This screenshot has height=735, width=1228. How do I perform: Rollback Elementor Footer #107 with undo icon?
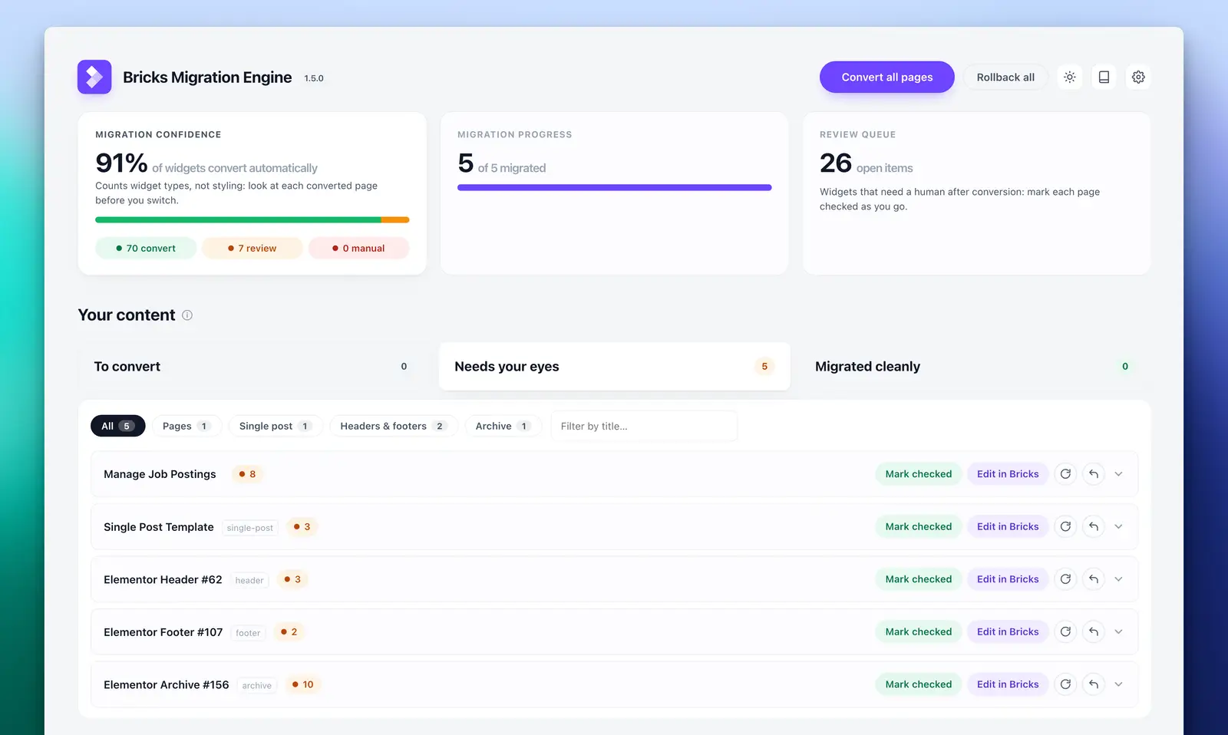click(x=1094, y=631)
